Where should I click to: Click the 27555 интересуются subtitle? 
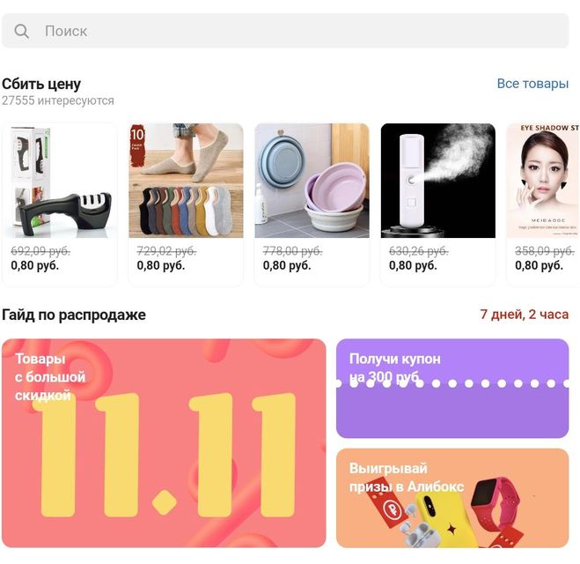[x=58, y=100]
